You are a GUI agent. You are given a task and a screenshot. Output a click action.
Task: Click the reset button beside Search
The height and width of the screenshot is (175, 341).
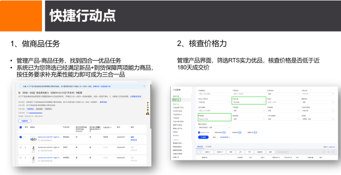click(x=214, y=137)
